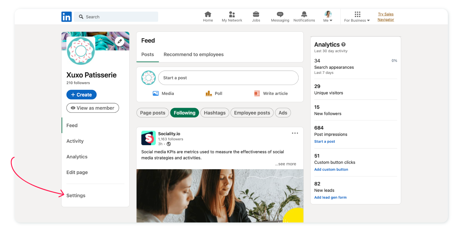Image resolution: width=462 pixels, height=231 pixels.
Task: Open Settings in the left sidebar
Action: pos(76,195)
